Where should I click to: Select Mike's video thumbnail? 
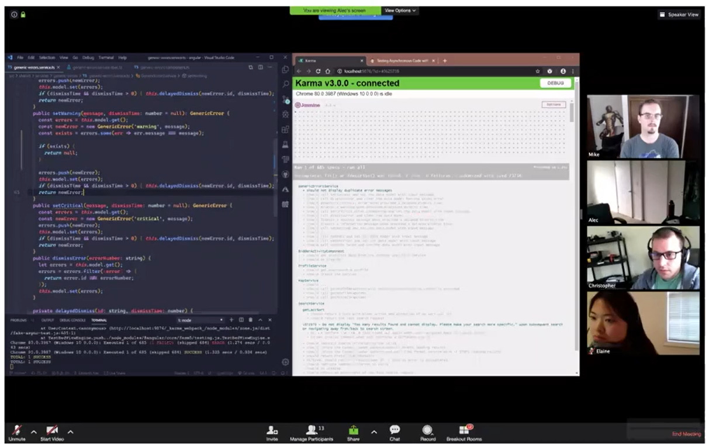pos(643,127)
